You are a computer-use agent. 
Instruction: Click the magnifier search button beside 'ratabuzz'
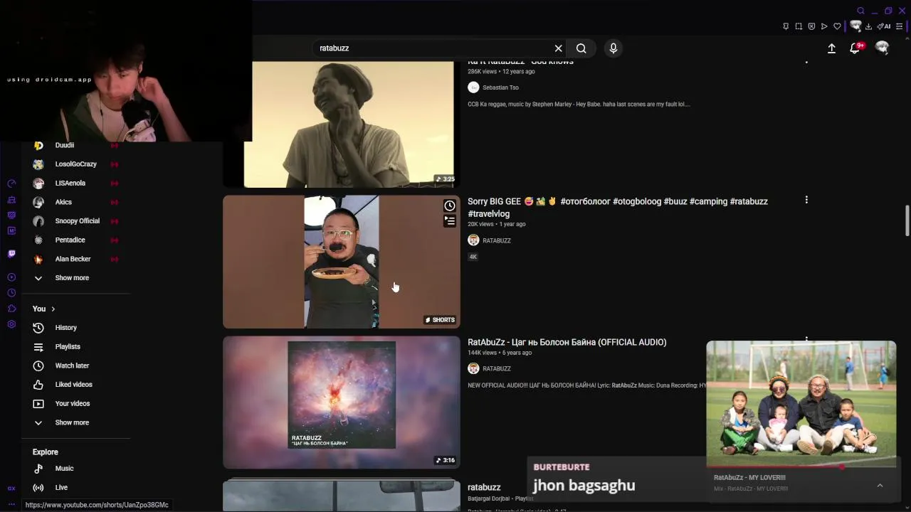(581, 48)
